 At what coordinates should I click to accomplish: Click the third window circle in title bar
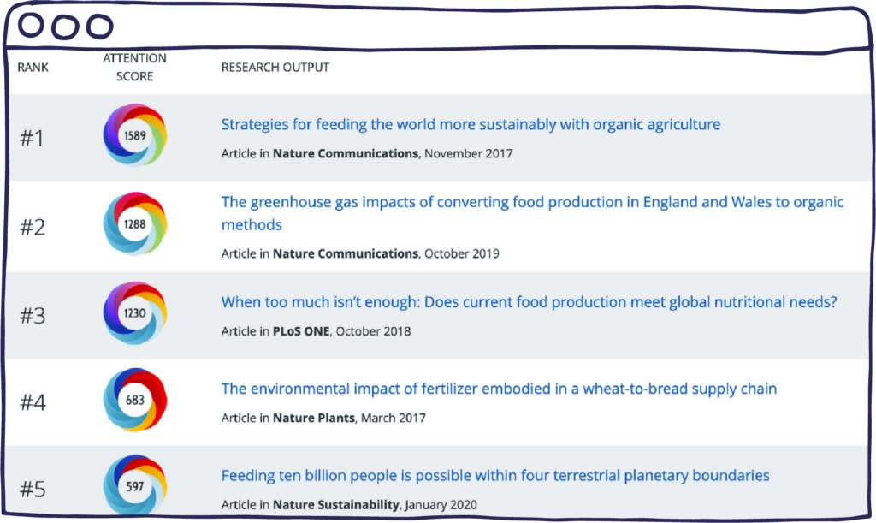[100, 27]
